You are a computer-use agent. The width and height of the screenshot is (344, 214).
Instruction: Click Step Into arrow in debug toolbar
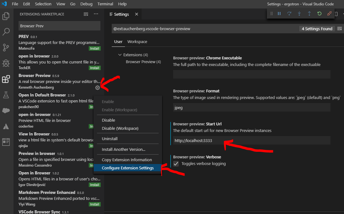pyautogui.click(x=299, y=14)
